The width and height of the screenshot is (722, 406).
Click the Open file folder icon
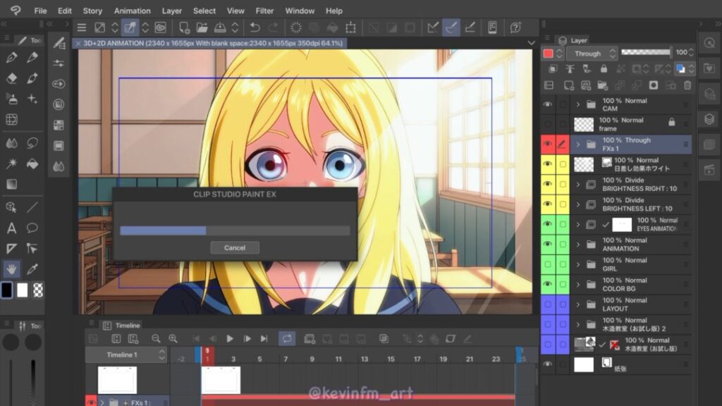pyautogui.click(x=202, y=27)
